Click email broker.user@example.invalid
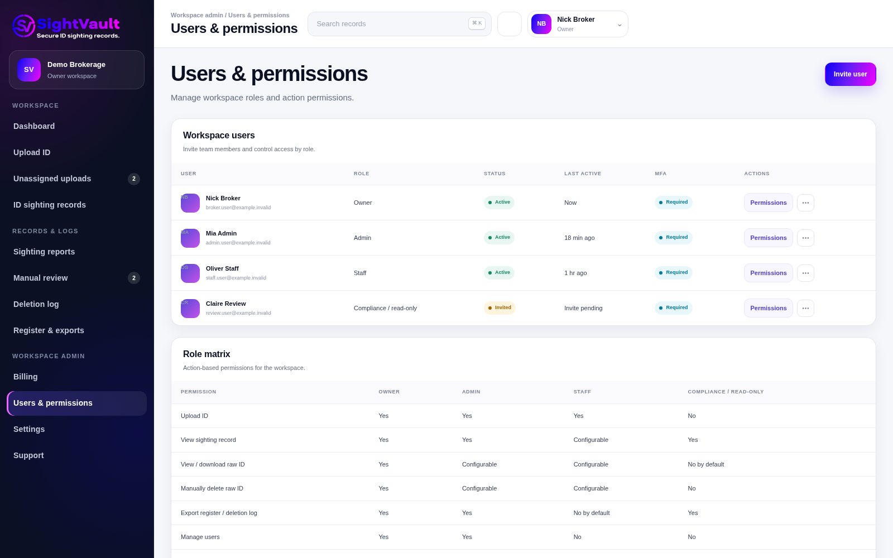This screenshot has height=558, width=893. (x=238, y=208)
